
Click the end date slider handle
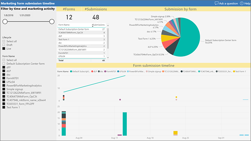52,22
